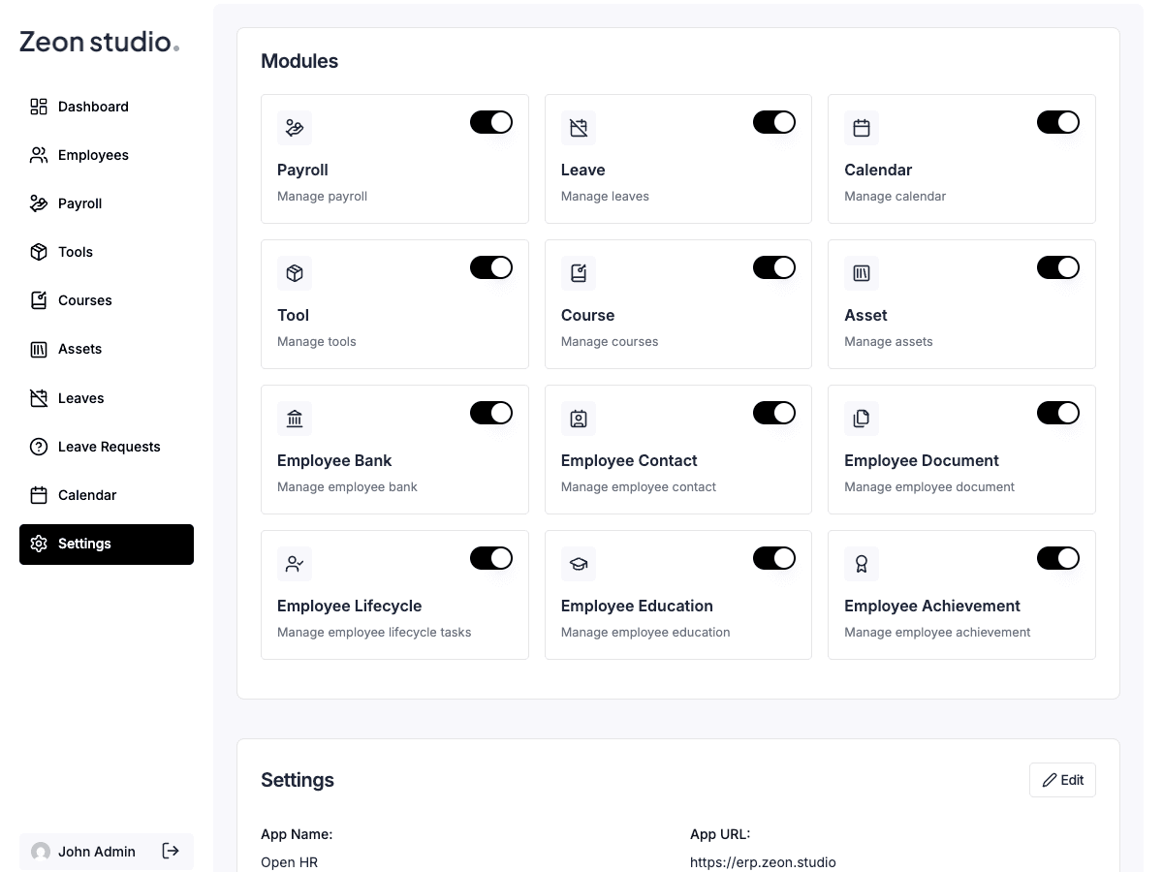This screenshot has height=872, width=1163.
Task: Click the Tool module box icon
Action: tap(295, 273)
